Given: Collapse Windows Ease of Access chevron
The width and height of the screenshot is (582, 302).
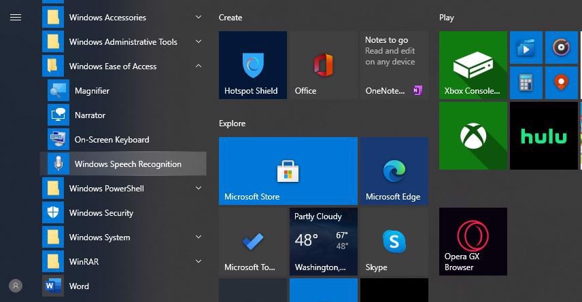Looking at the screenshot, I should (x=199, y=66).
